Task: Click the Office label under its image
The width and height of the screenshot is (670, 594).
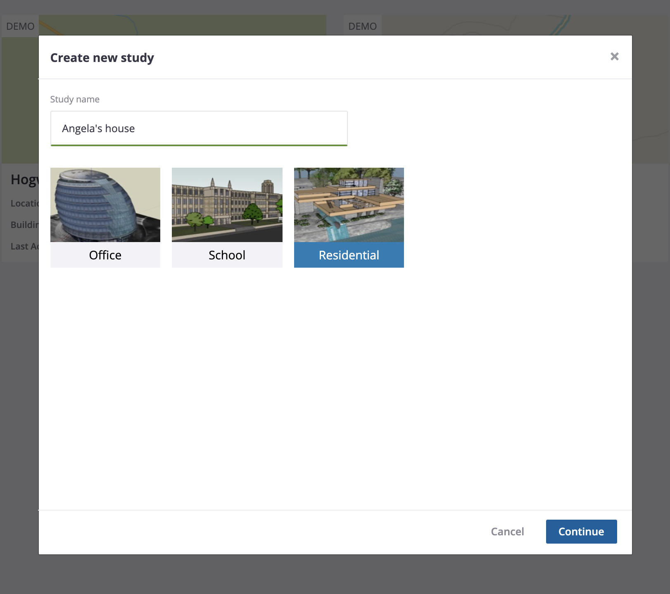Action: click(105, 255)
